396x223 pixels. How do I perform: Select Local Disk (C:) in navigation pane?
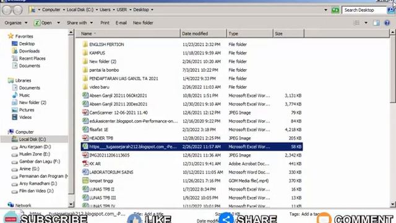[x=32, y=139]
